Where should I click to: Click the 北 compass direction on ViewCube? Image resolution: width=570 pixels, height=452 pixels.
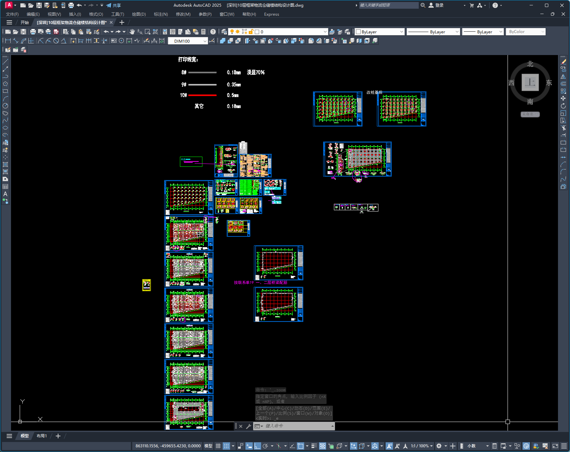(x=530, y=64)
